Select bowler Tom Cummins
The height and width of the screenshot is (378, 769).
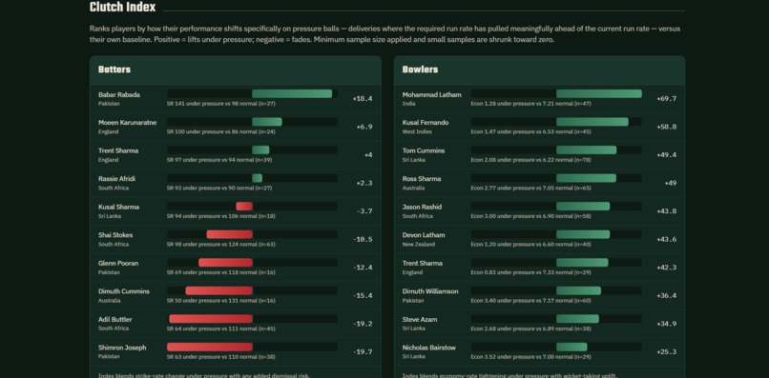[424, 150]
